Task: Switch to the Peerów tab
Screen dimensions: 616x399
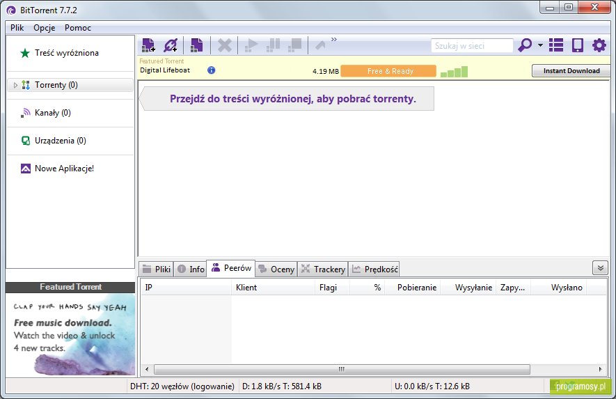Action: coord(231,268)
